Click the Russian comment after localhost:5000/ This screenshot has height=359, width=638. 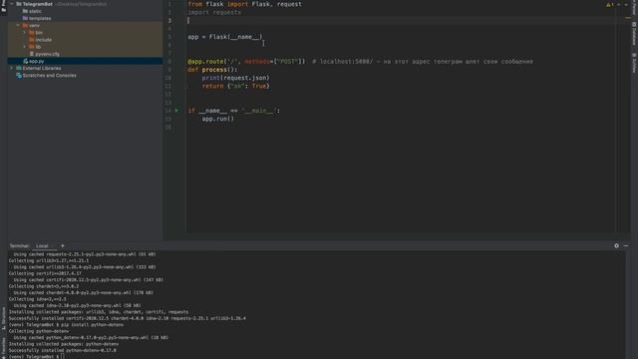[x=459, y=62]
